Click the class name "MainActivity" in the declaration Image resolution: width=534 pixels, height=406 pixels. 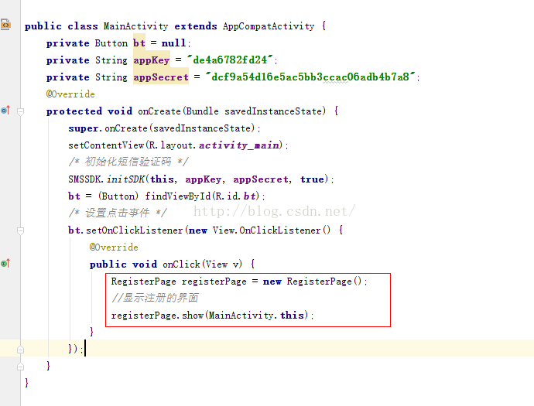(135, 26)
